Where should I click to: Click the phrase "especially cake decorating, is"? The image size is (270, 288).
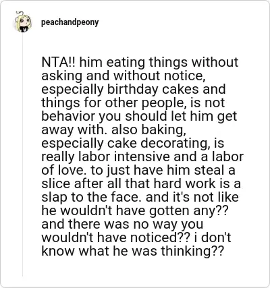point(133,143)
